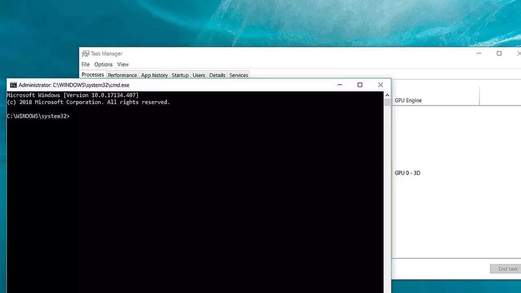Select the Startup tab

click(x=180, y=75)
